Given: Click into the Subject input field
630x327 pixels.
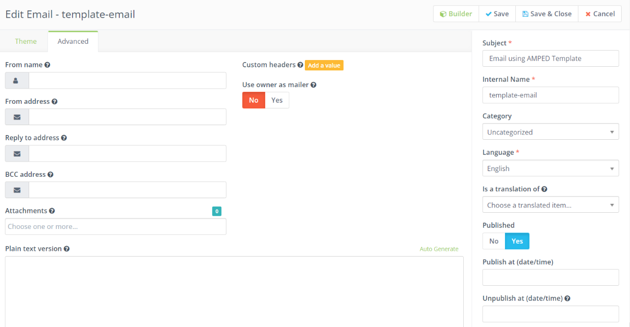Looking at the screenshot, I should (x=550, y=58).
